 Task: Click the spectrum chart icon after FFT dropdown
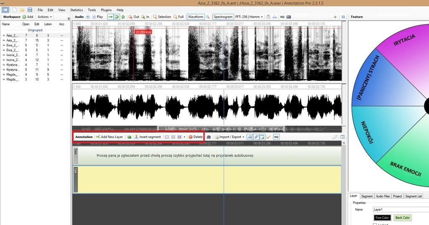[x=268, y=17]
